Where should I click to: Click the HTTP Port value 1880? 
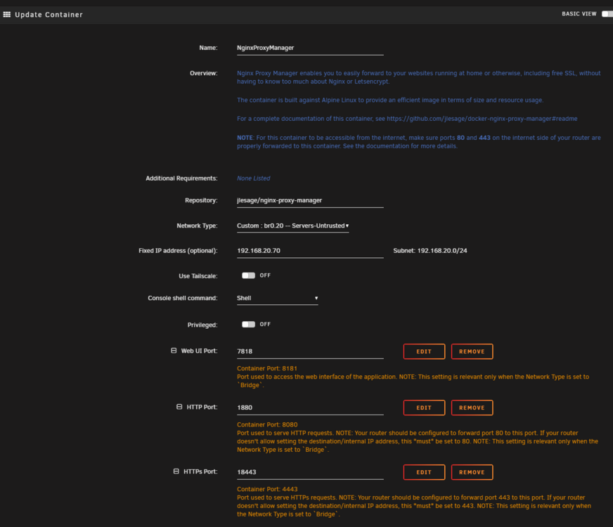point(310,408)
